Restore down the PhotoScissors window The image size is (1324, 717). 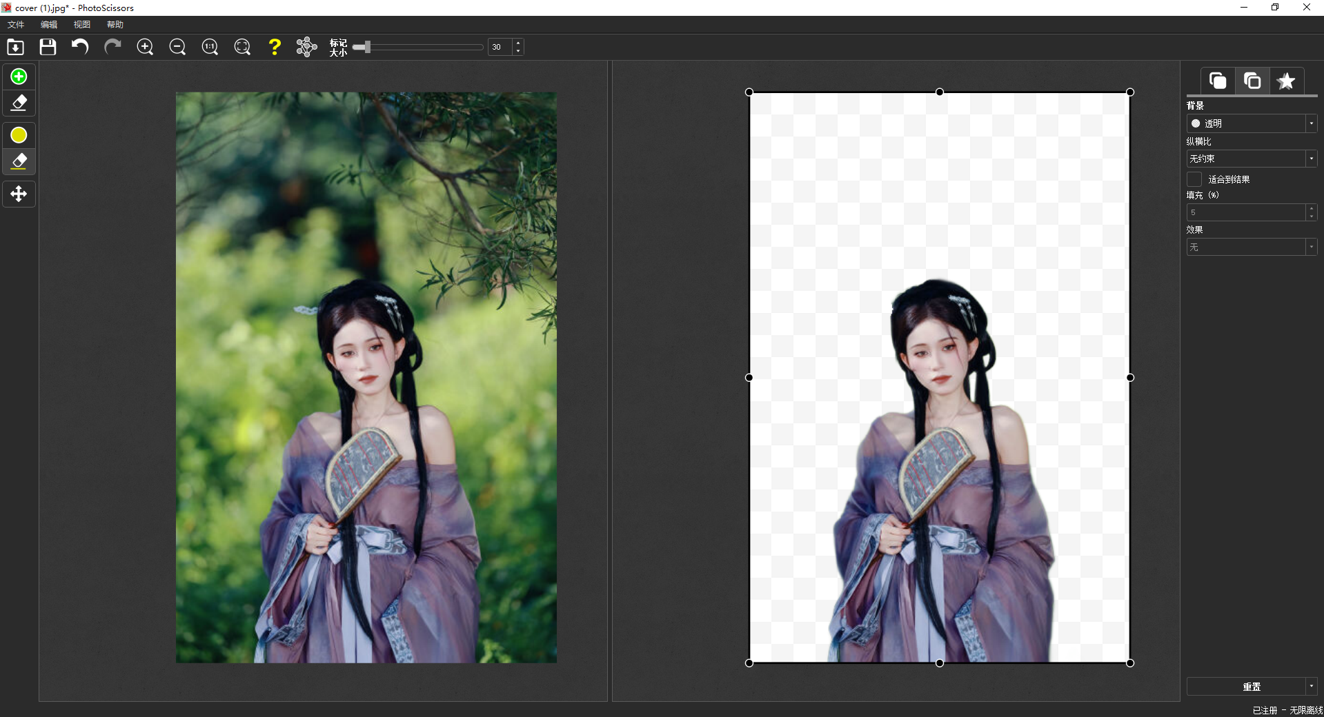[1275, 8]
